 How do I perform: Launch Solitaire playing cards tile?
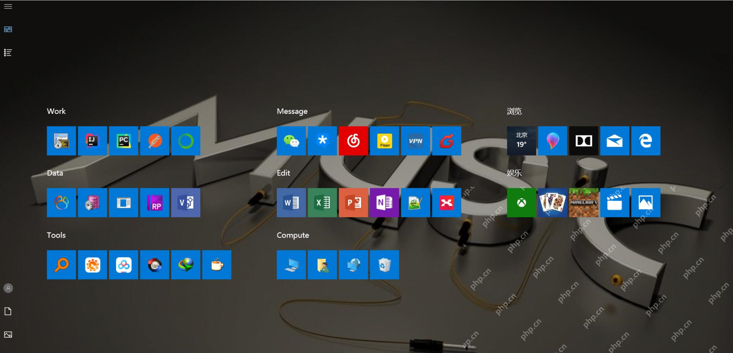click(x=553, y=203)
